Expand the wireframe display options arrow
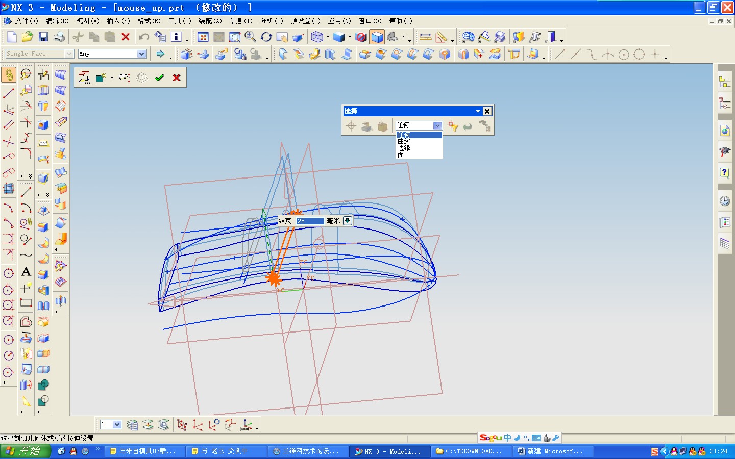735x459 pixels. click(328, 37)
